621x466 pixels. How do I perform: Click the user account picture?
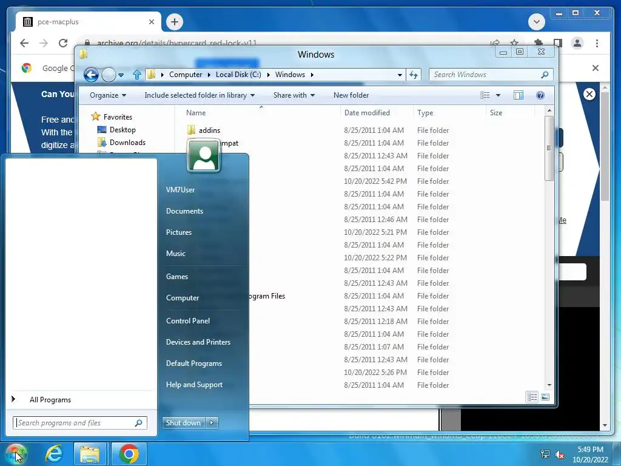(204, 156)
